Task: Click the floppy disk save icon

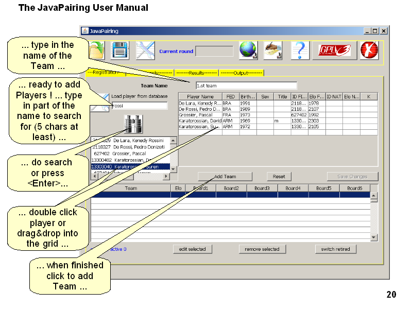Action: 119,50
